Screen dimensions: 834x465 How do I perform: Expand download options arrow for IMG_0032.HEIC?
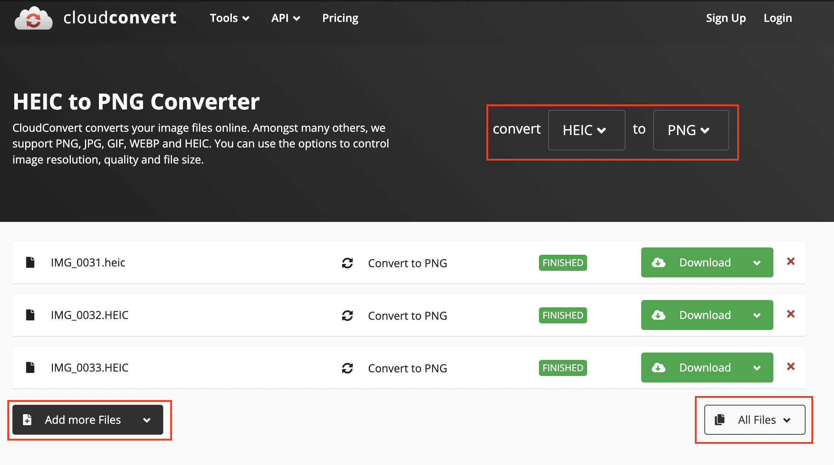point(757,315)
